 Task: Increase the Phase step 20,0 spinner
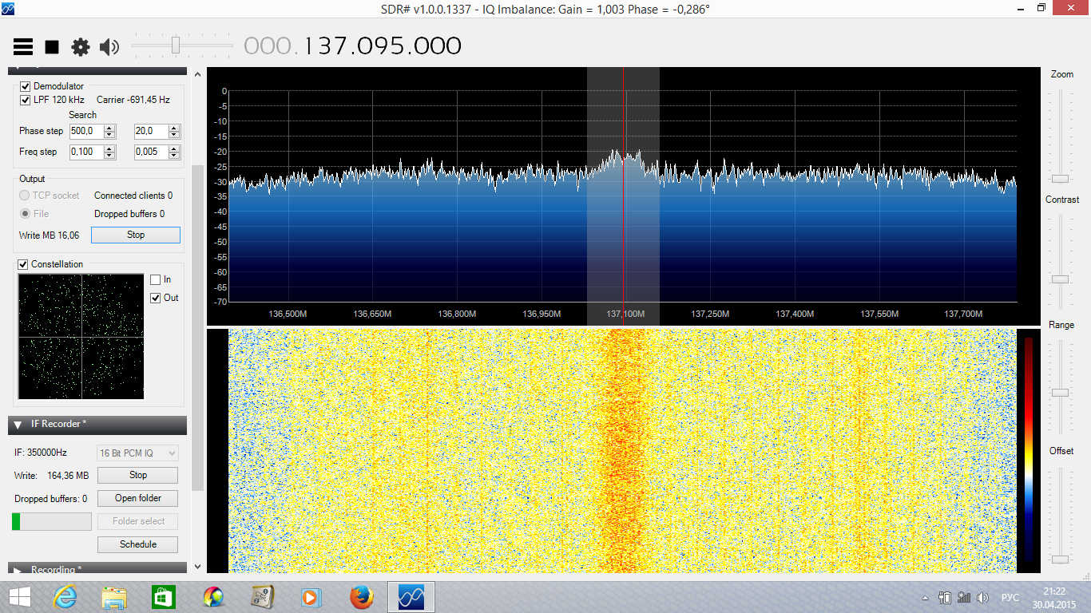tap(175, 128)
